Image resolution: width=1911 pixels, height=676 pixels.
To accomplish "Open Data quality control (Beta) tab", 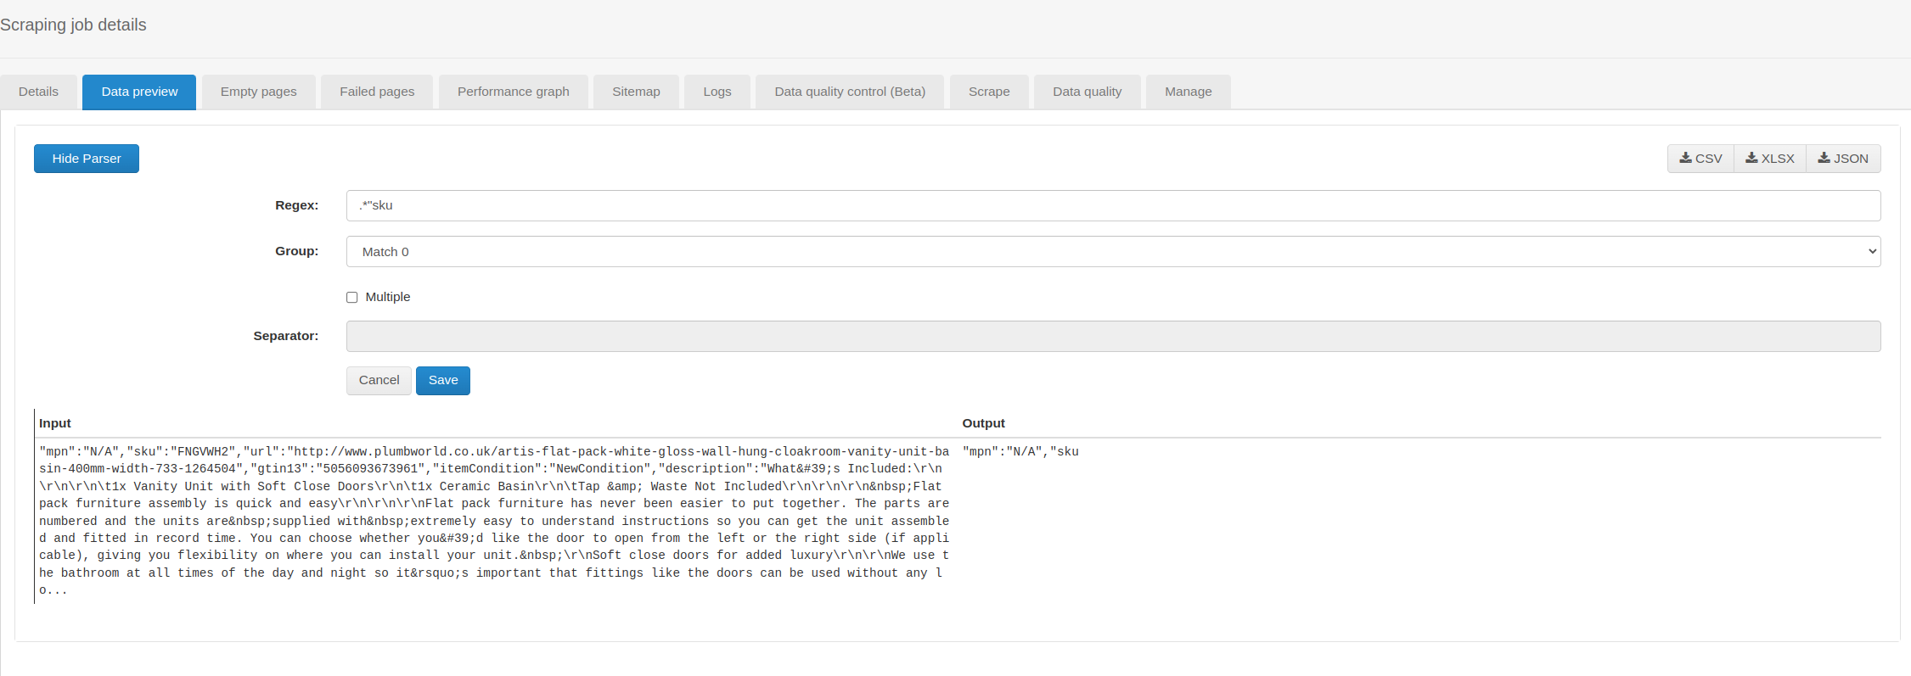I will (849, 92).
